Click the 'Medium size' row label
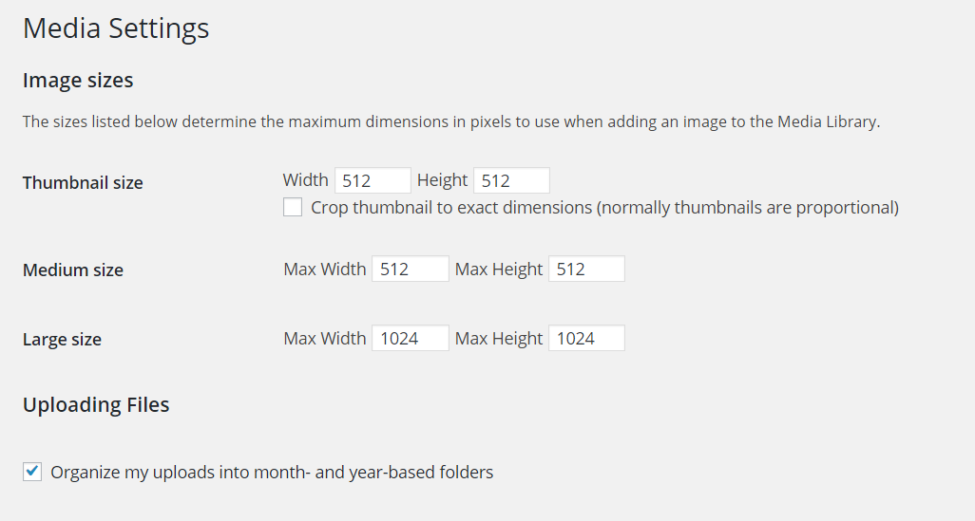This screenshot has height=521, width=975. click(x=73, y=270)
